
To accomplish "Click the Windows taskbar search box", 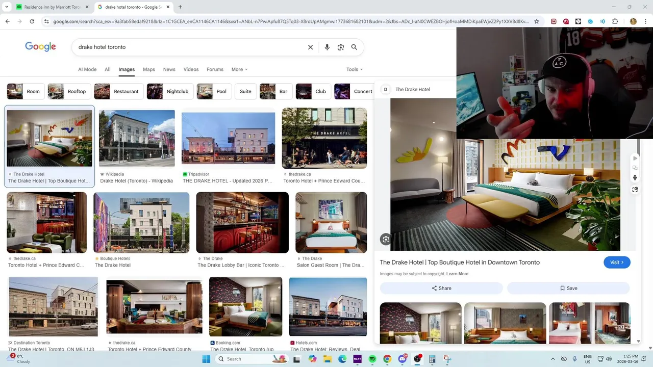I will pyautogui.click(x=252, y=359).
